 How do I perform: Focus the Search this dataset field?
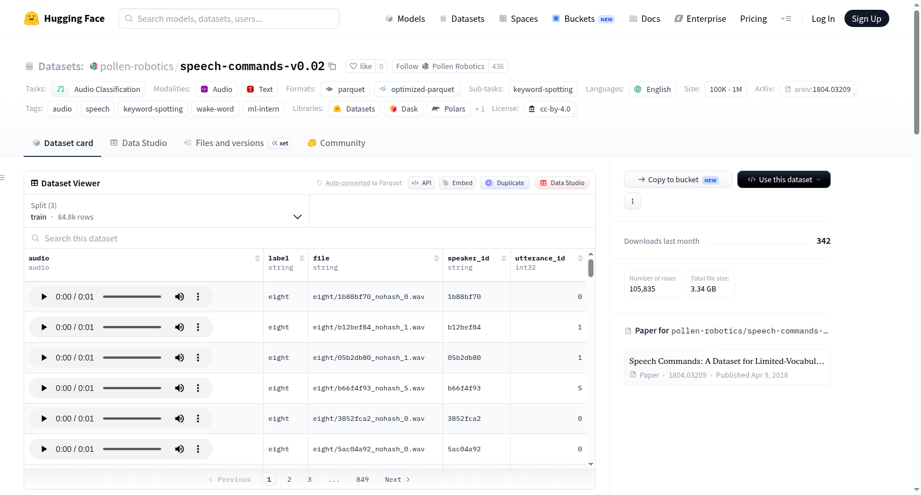pos(310,238)
